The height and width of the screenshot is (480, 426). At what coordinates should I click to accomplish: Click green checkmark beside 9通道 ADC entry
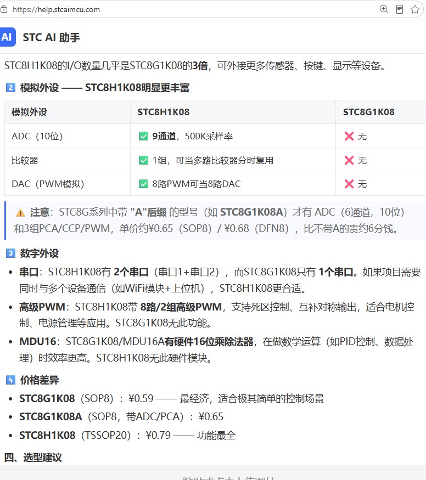click(143, 136)
